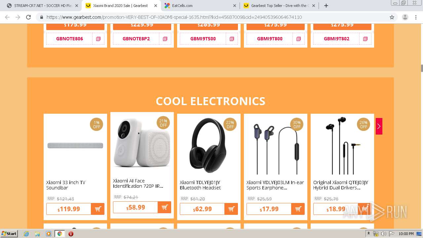The image size is (423, 238).
Task: Copy the GBNOTE806 coupon code icon
Action: click(x=98, y=39)
